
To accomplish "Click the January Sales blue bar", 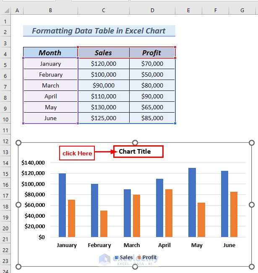I will pos(62,205).
